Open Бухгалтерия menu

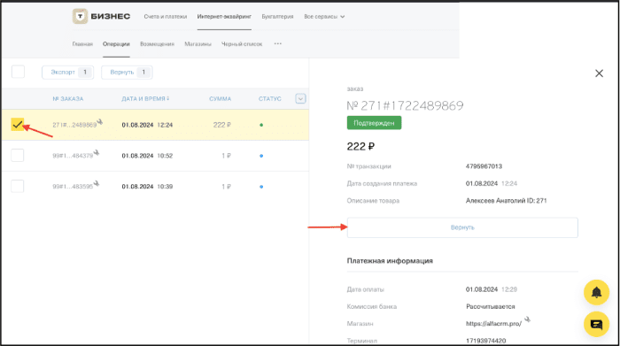(277, 17)
